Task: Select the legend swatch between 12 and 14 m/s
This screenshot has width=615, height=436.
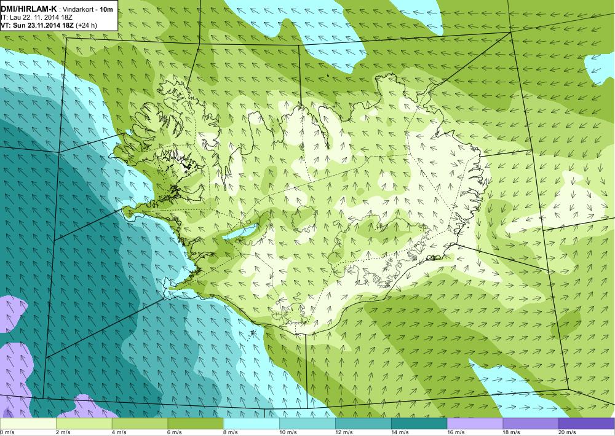Action: [x=363, y=424]
